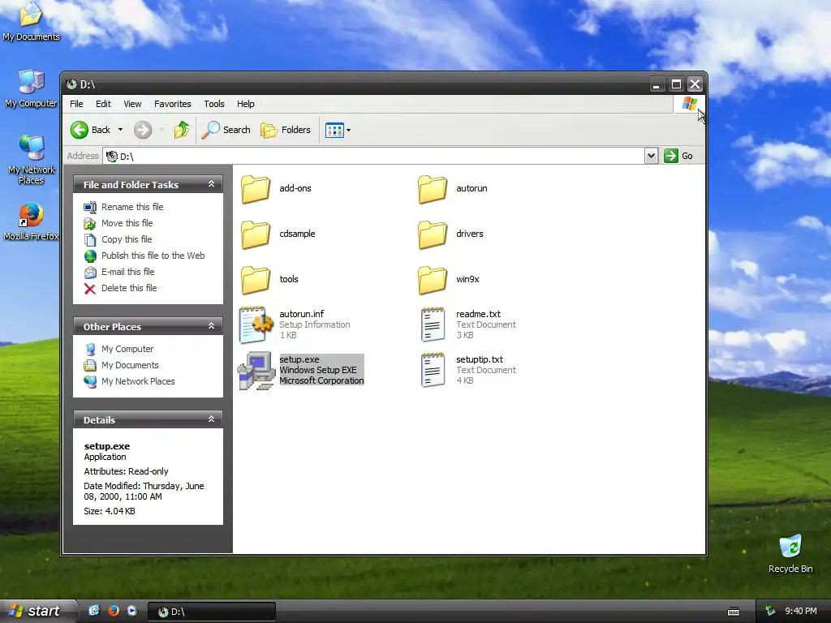Select the add-ons folder icon

pos(256,190)
